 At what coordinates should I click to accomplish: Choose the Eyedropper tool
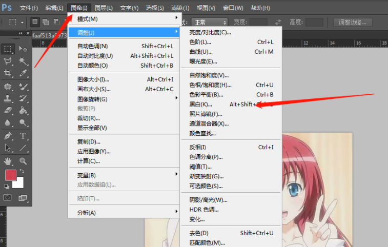[23, 73]
